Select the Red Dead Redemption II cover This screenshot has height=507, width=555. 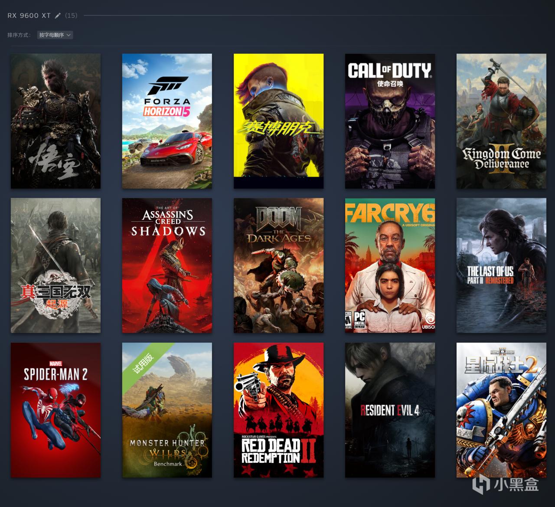pyautogui.click(x=278, y=410)
